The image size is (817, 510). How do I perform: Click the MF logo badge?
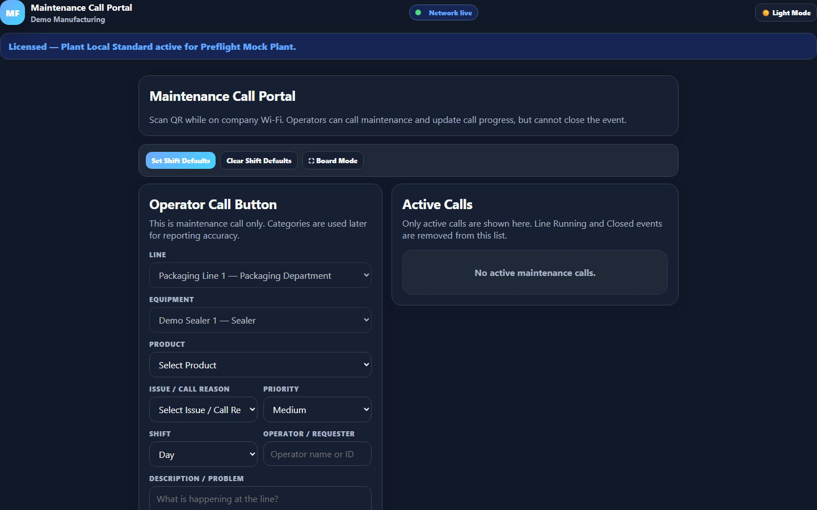12,12
